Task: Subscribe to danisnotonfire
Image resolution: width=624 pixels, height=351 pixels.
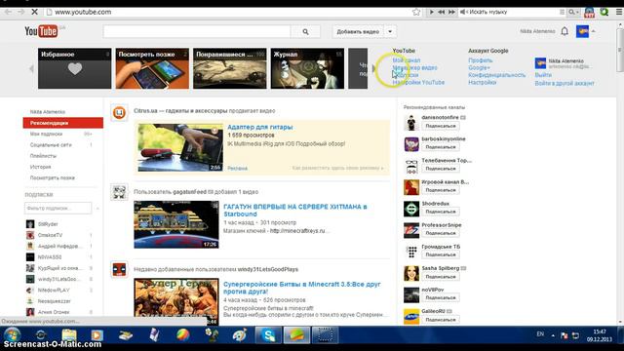Action: tap(441, 126)
